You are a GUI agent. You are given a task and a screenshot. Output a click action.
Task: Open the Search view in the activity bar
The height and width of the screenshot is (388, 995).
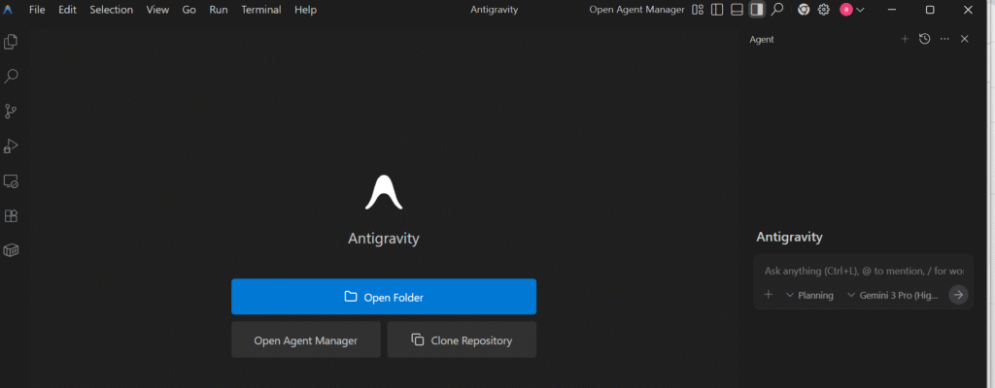point(11,77)
